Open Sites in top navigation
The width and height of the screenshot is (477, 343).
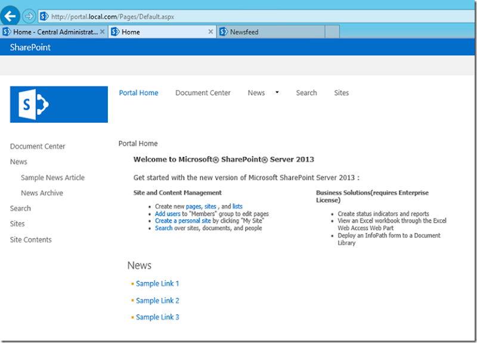341,93
